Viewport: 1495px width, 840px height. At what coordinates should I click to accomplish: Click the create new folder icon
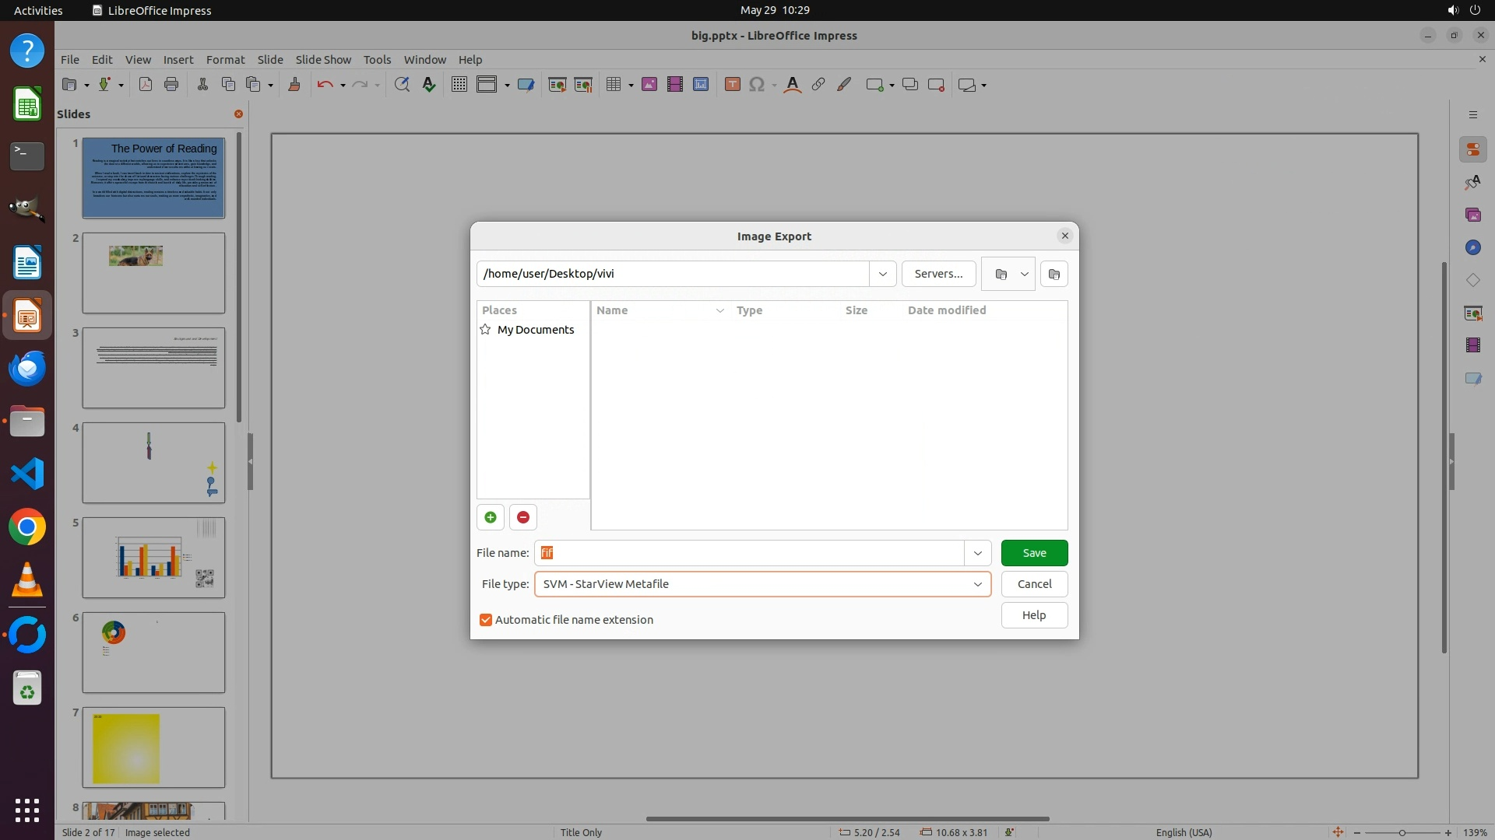tap(1054, 274)
